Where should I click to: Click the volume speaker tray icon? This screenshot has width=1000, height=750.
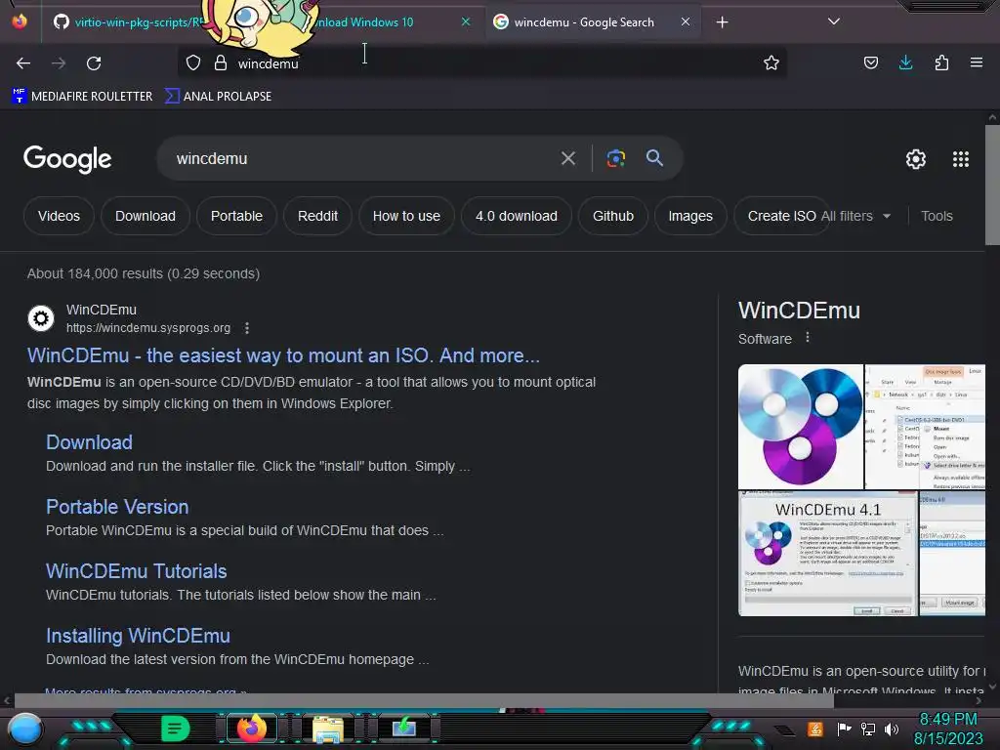(x=892, y=729)
